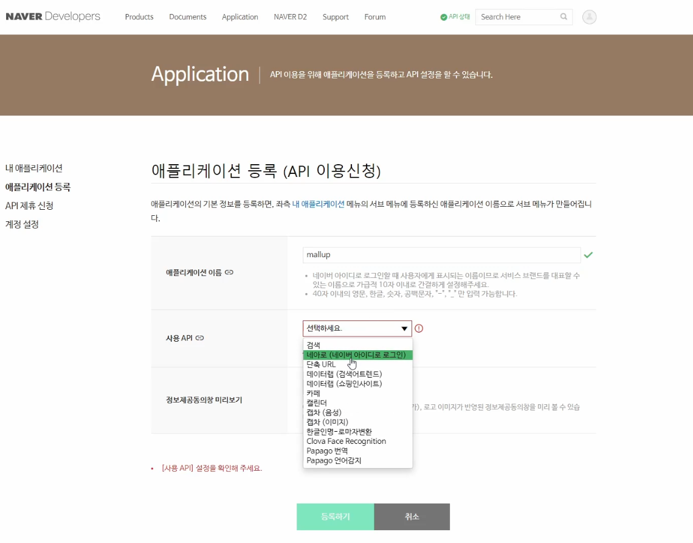Click the red [사용 API] 설정을 확인해 주세요 message
The height and width of the screenshot is (543, 693).
(x=212, y=468)
